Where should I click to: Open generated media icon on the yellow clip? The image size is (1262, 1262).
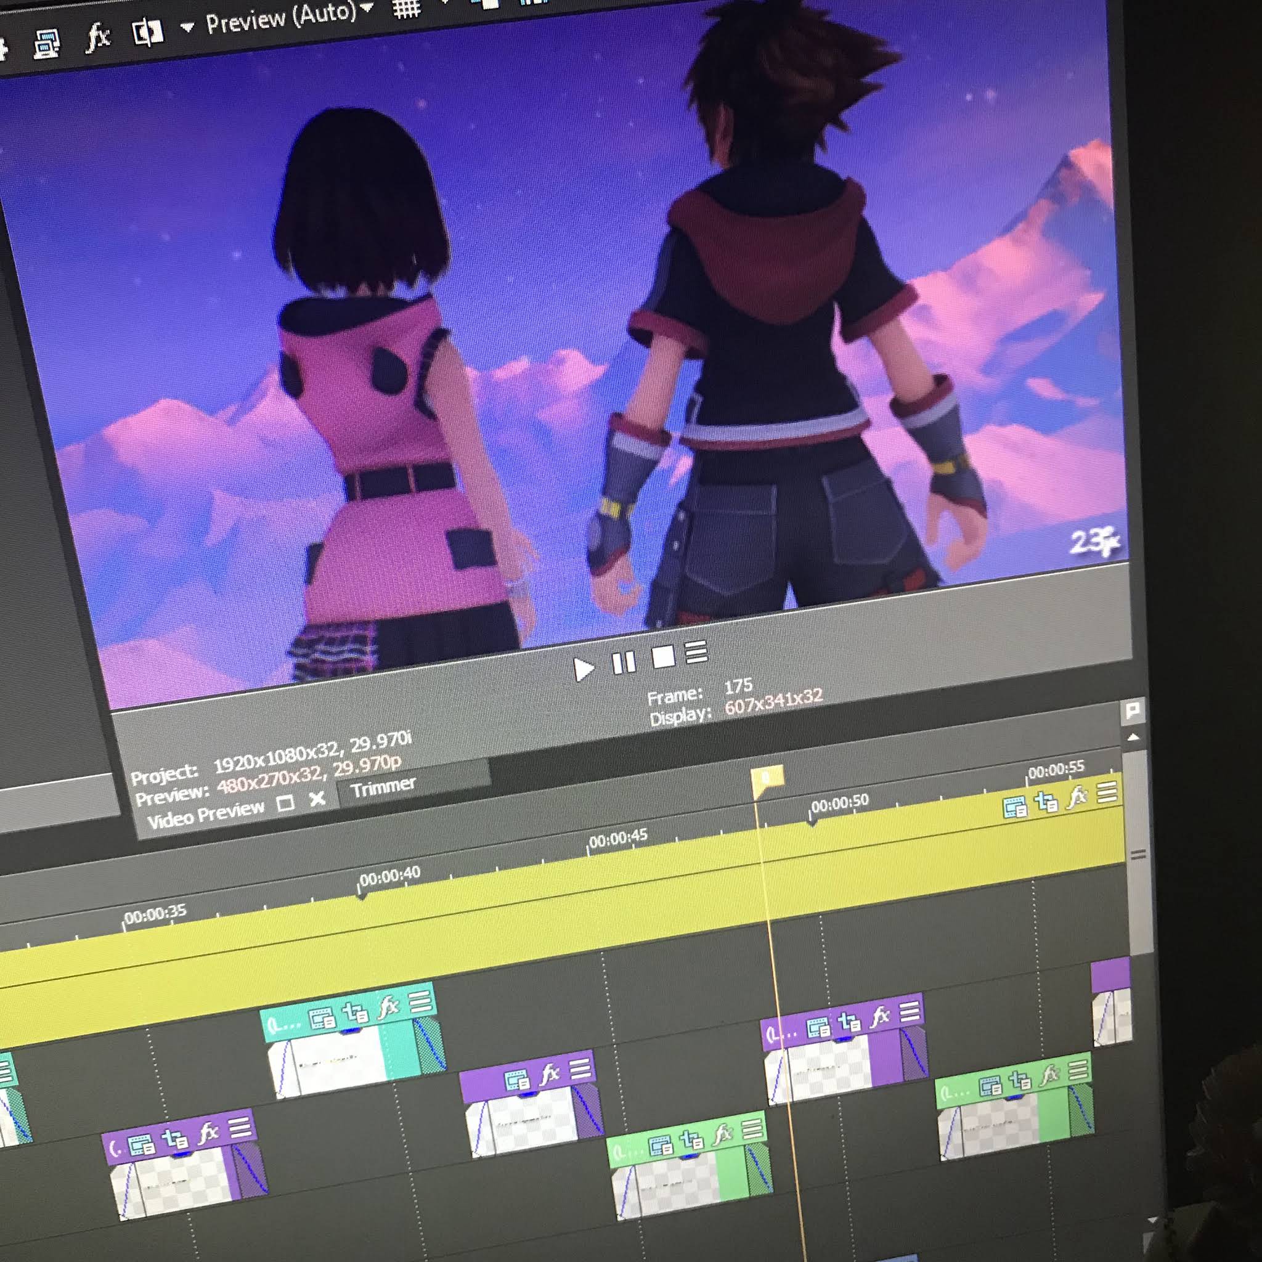point(1014,808)
